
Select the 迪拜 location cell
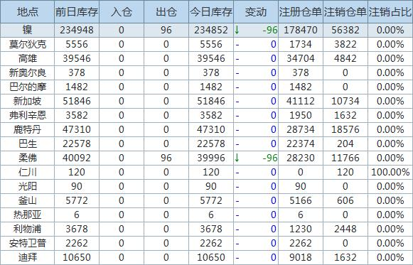tap(28, 257)
